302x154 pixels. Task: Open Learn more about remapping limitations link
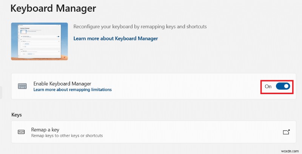(x=72, y=90)
